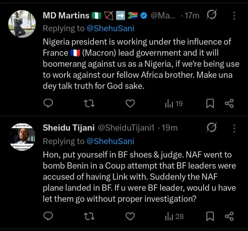Open @ShehuSani link in MD Martins' reply
The image size is (248, 231).
click(110, 28)
